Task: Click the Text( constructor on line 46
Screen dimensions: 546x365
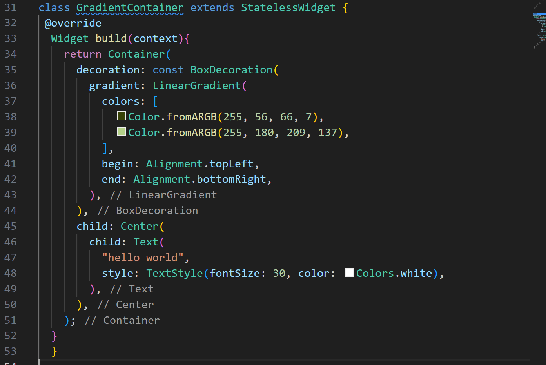Action: tap(149, 242)
